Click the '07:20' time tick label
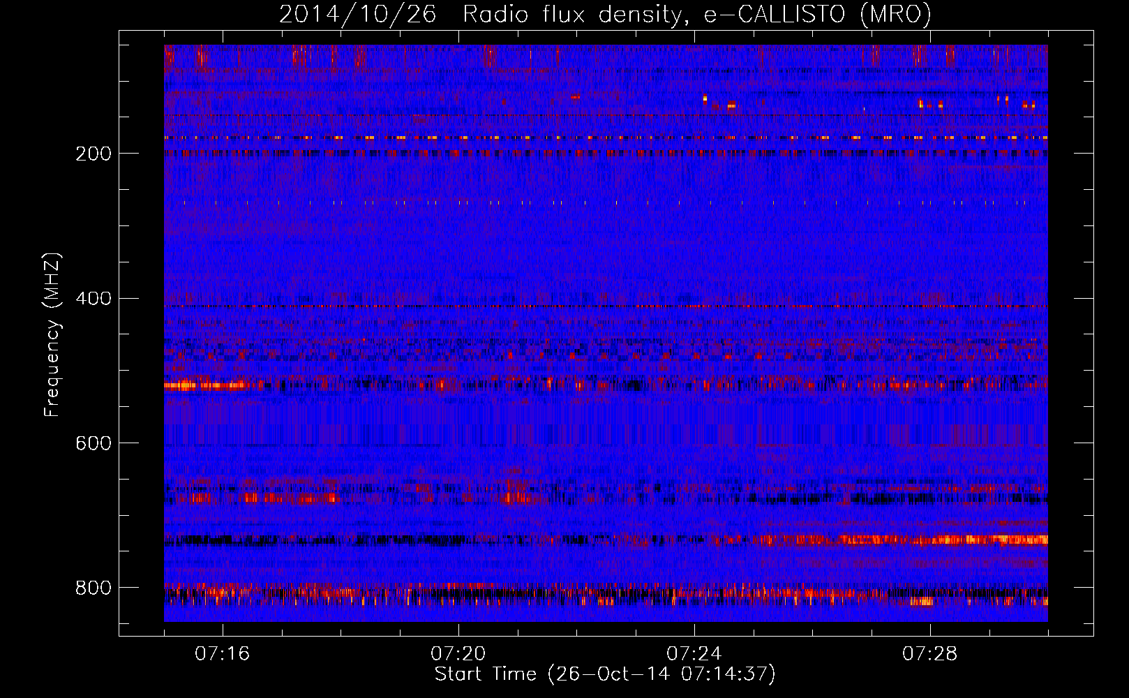1129x698 pixels. coord(458,654)
